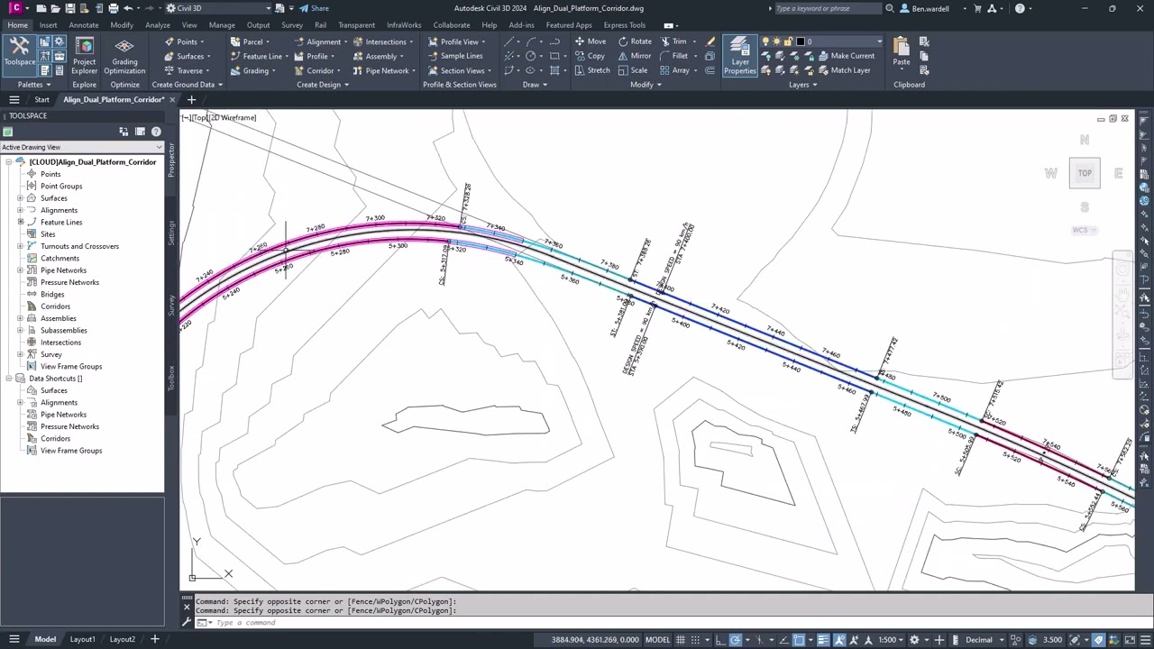This screenshot has width=1154, height=649.
Task: Click the TOP face of the ViewCube
Action: click(1085, 173)
